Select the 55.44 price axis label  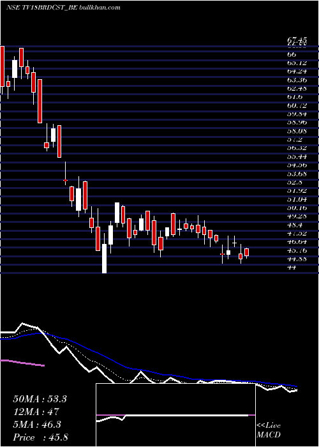pos(297,156)
